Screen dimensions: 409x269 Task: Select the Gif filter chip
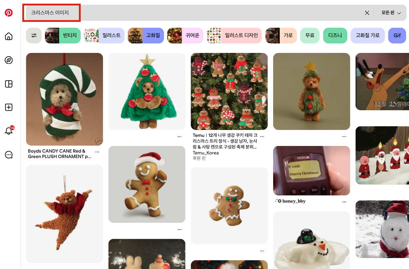(x=397, y=35)
